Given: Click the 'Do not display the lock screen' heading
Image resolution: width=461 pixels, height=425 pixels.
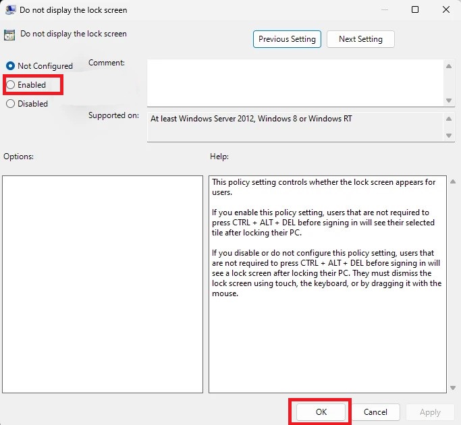Looking at the screenshot, I should point(74,34).
